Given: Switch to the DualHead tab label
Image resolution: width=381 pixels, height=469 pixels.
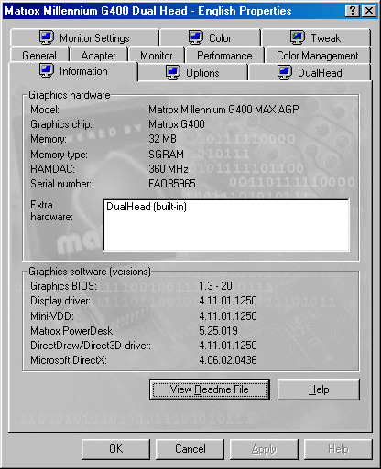Looking at the screenshot, I should click(320, 73).
